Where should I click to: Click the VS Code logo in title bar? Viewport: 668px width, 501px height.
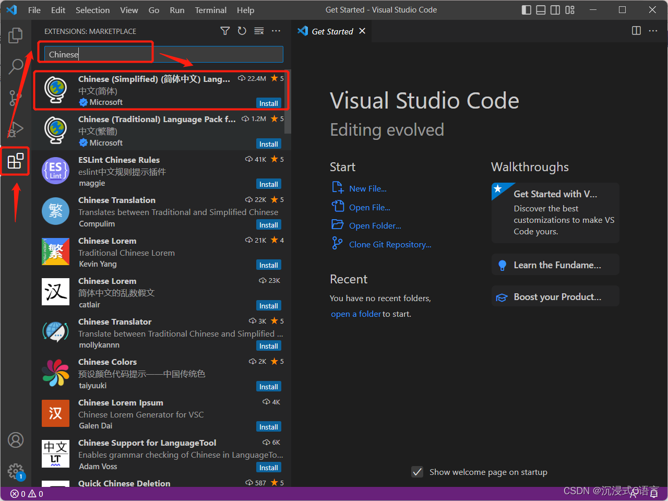pos(11,10)
